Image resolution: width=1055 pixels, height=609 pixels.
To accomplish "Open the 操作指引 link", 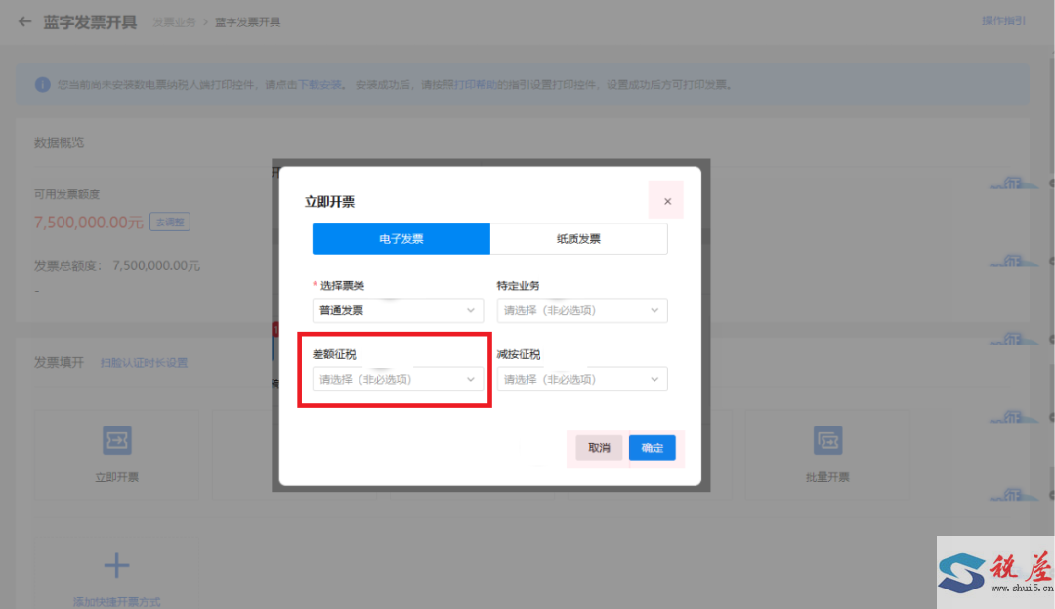I will click(1003, 20).
